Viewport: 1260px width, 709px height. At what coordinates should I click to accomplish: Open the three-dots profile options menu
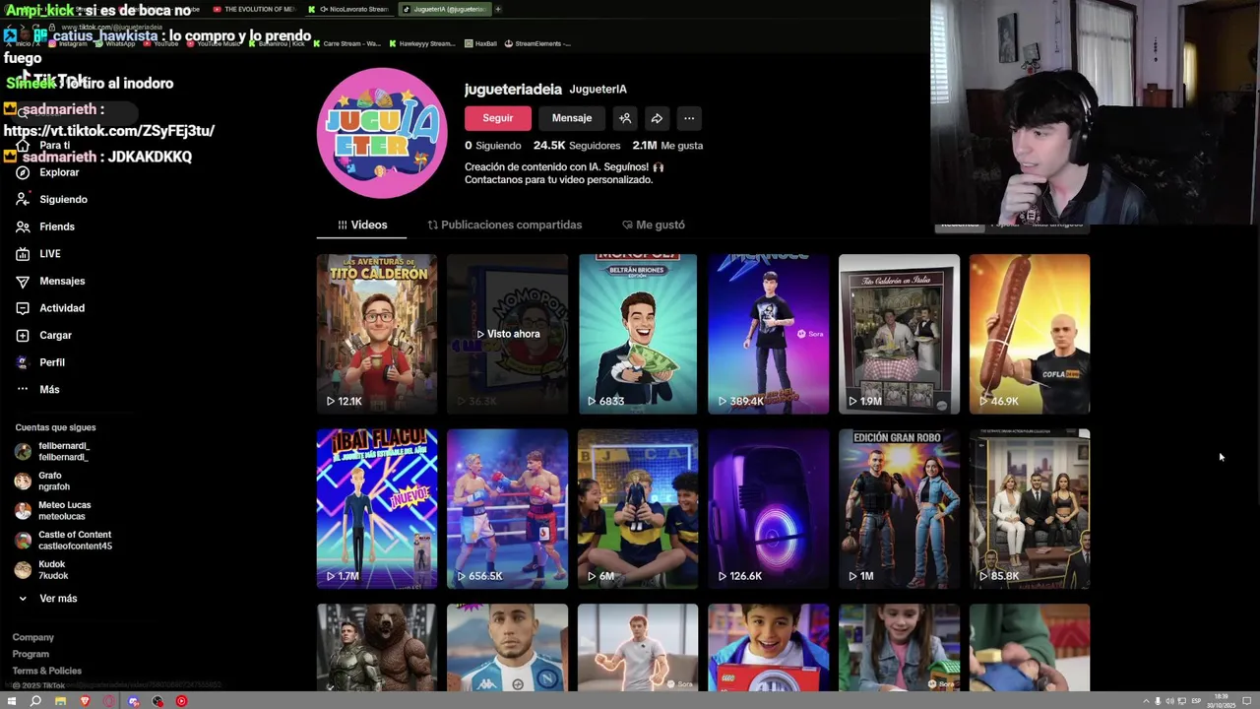[x=689, y=118]
